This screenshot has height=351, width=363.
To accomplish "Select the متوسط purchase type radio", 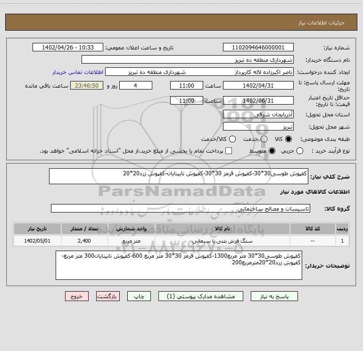I will click(x=272, y=151).
